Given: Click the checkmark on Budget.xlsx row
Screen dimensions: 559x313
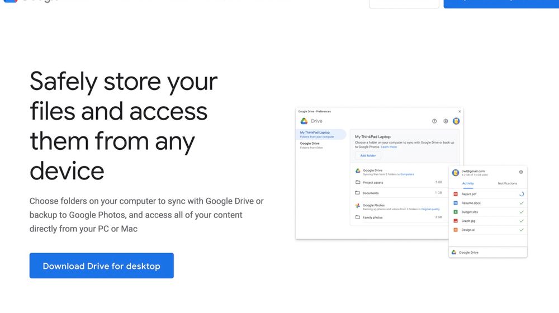Looking at the screenshot, I should point(522,212).
